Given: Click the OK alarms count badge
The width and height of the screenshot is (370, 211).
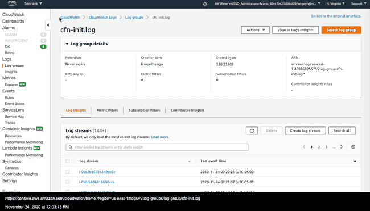Looking at the screenshot, I should (x=43, y=47).
